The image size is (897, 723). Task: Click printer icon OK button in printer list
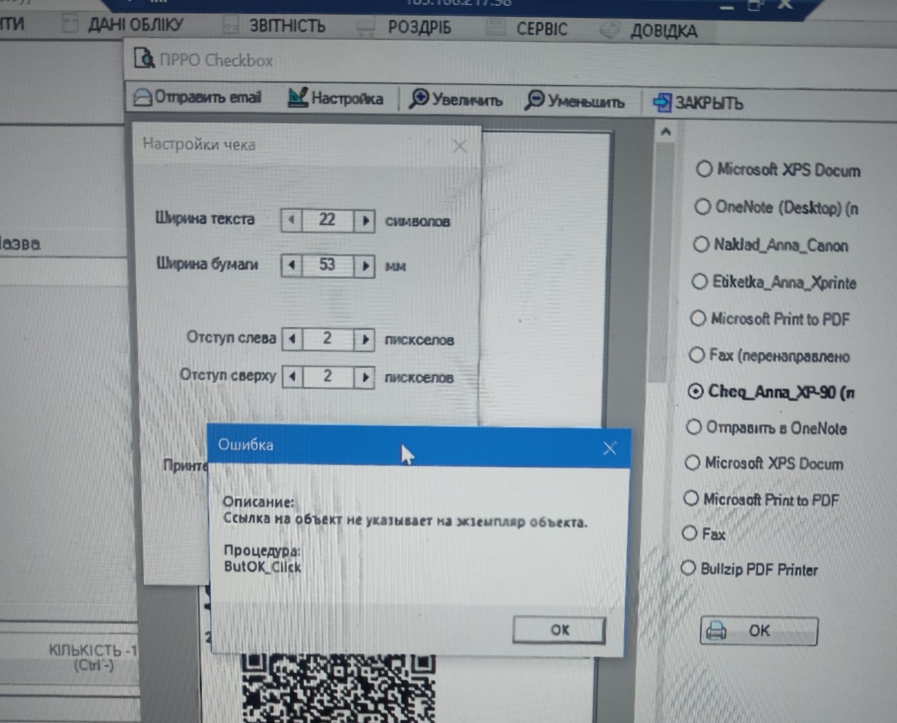[758, 630]
